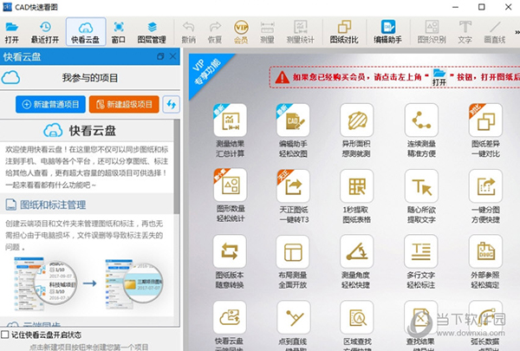Open 点到直线 distance feature icon
The height and width of the screenshot is (351, 520).
[293, 317]
